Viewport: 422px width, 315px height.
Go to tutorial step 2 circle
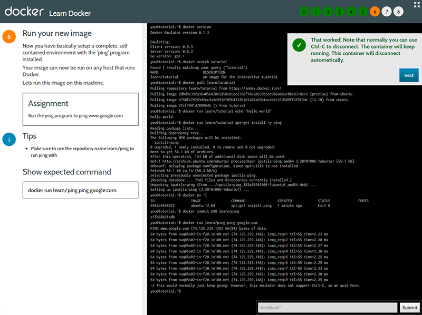click(x=328, y=12)
